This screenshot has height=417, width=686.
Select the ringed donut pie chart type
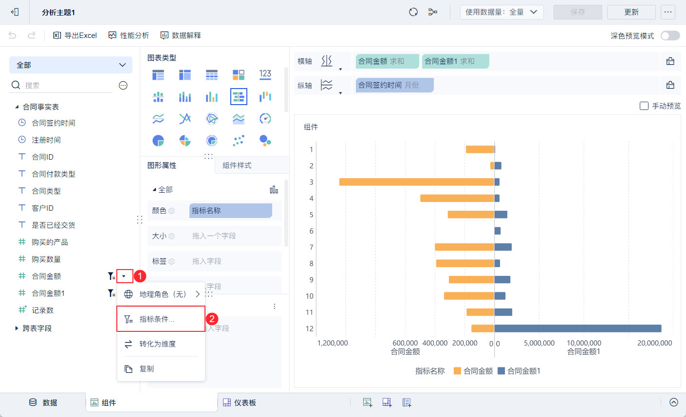212,141
